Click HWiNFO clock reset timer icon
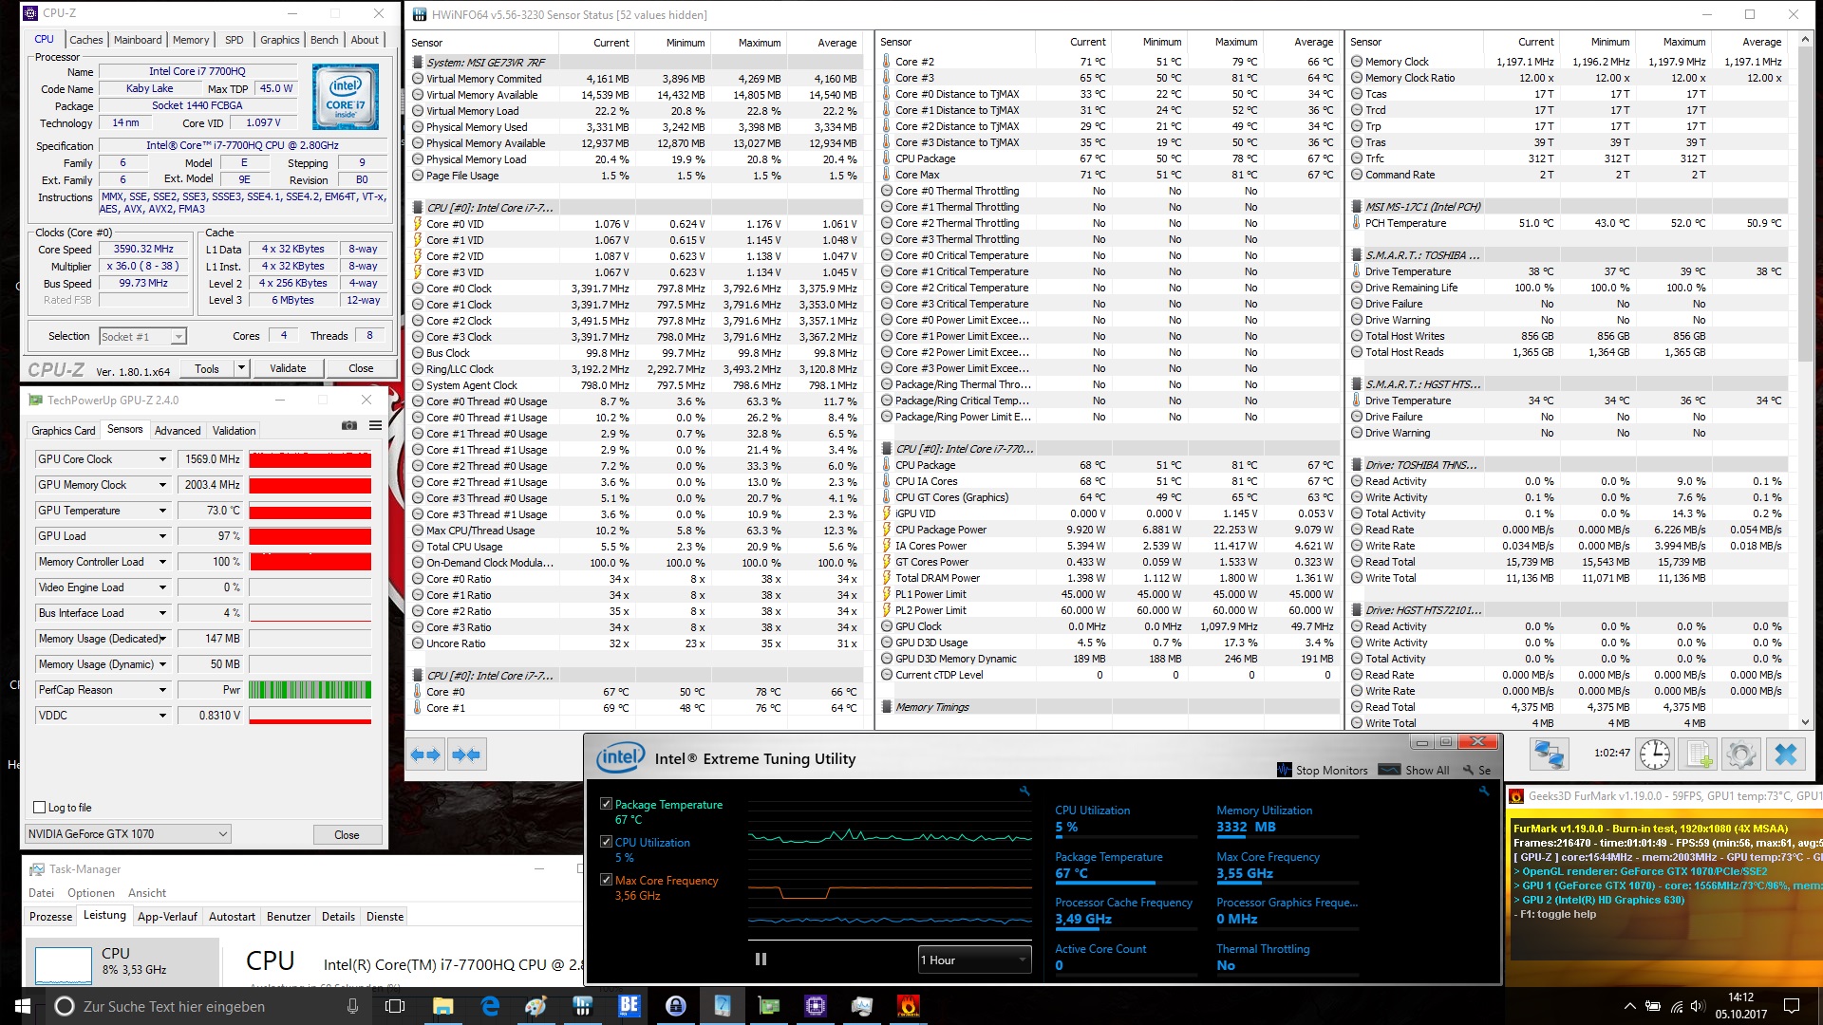 [1655, 755]
